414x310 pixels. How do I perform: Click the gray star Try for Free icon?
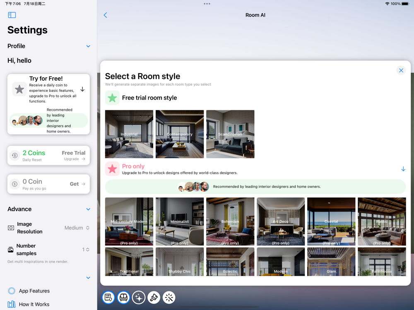coord(19,89)
